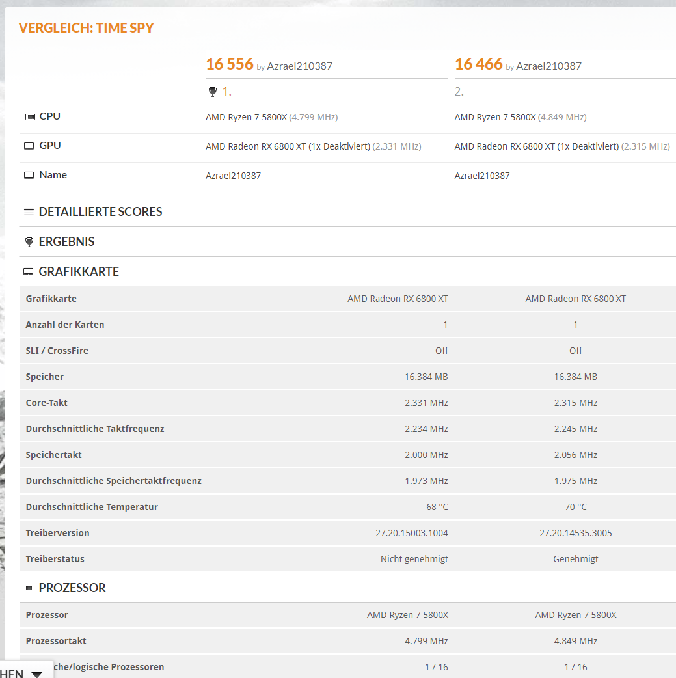The width and height of the screenshot is (676, 678).
Task: Click the temperature value 70 °C
Action: pyautogui.click(x=576, y=507)
